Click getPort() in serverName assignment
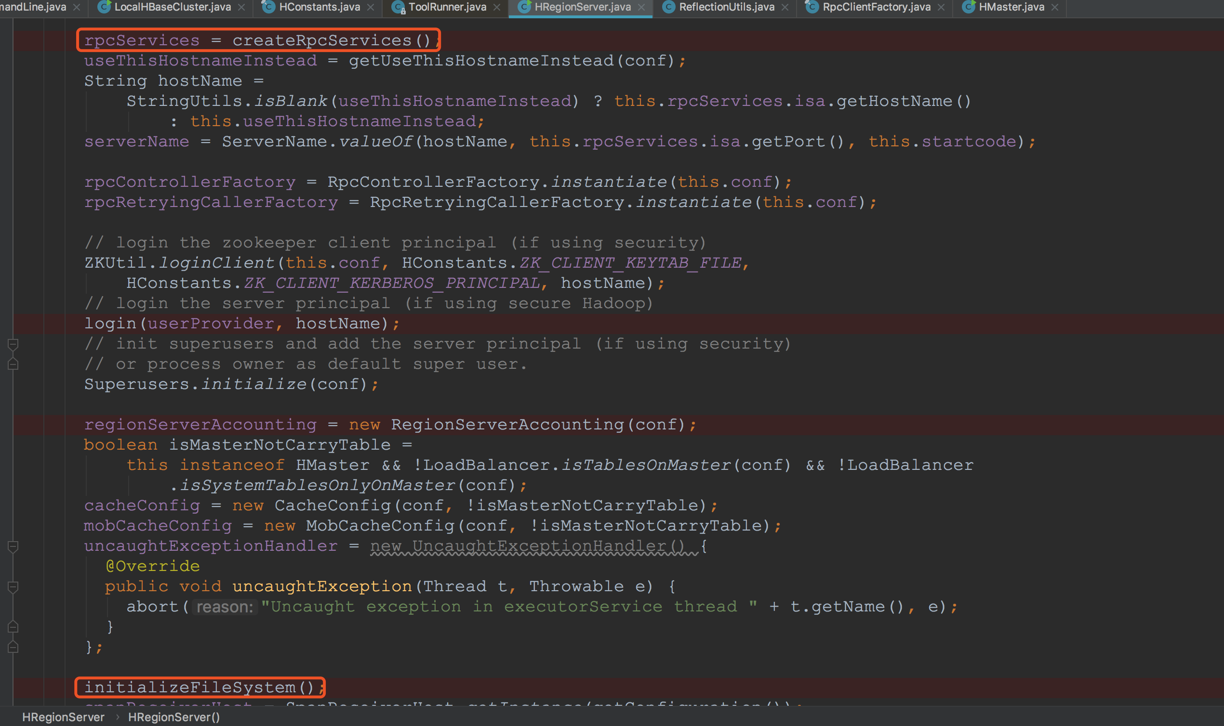 coord(798,142)
